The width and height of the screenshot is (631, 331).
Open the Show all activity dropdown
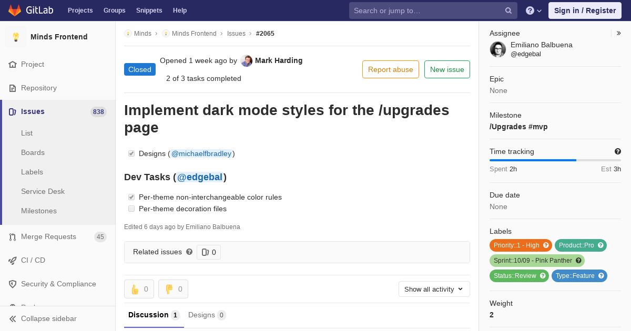point(434,289)
